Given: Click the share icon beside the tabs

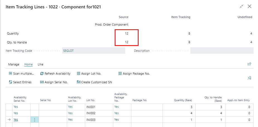Looking at the screenshot, I should pos(249,64).
